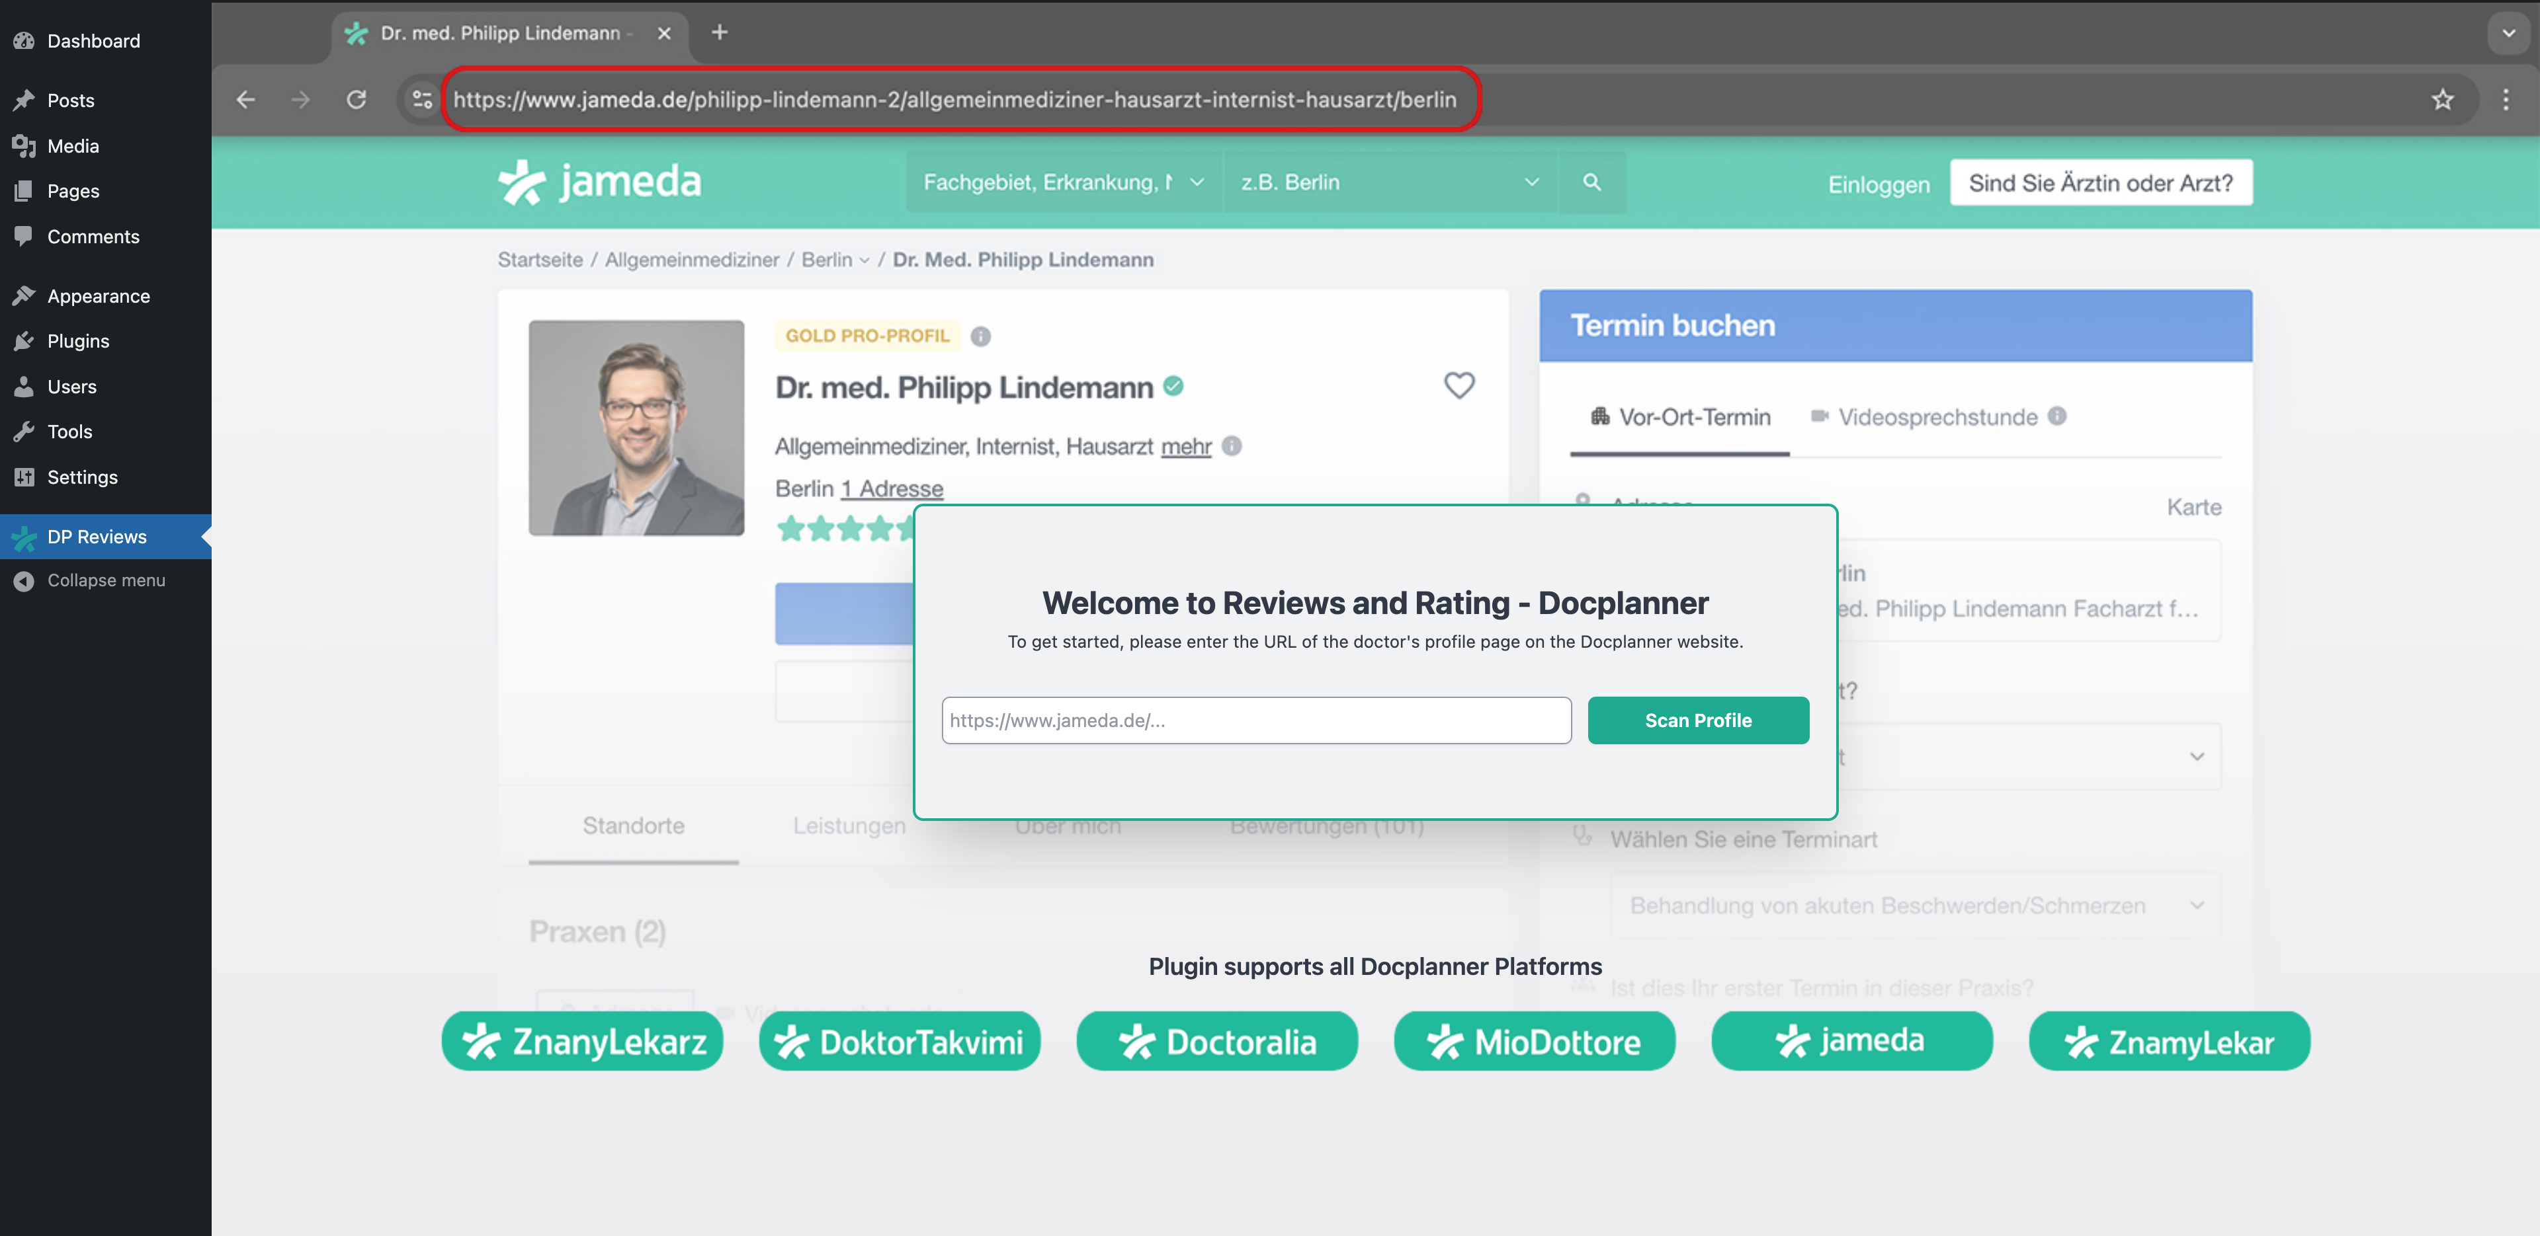
Task: Select the Doctoralia platform badge
Action: (x=1217, y=1041)
